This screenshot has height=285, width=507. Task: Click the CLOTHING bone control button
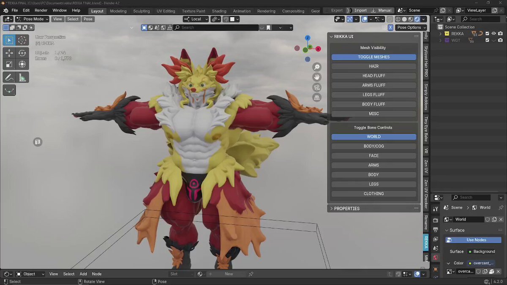[374, 194]
